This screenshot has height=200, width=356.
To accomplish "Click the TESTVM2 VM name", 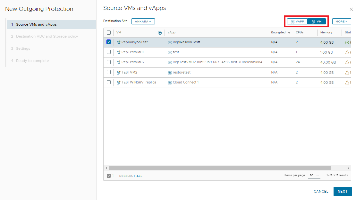I will coord(129,73).
